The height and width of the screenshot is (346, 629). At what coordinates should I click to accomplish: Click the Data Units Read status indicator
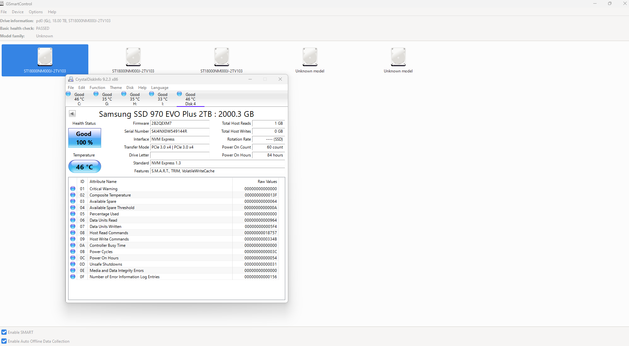click(73, 220)
